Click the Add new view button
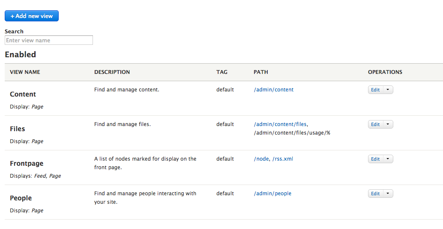The image size is (443, 229). click(32, 16)
